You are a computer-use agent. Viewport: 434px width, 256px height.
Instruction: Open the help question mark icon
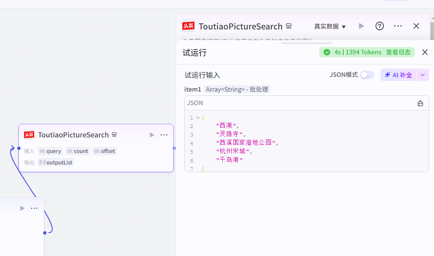coord(380,26)
